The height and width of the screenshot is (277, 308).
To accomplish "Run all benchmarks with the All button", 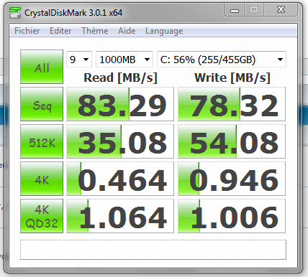I will click(42, 67).
